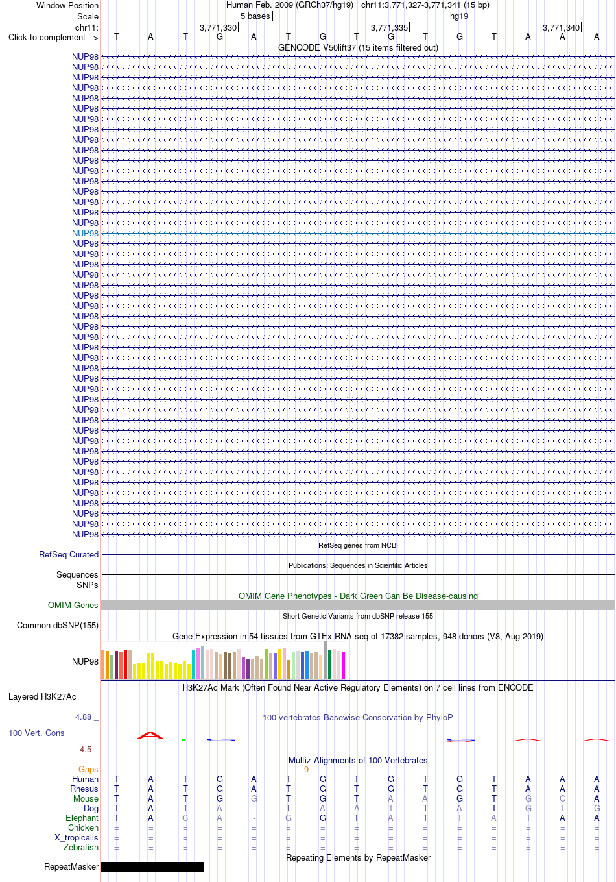The image size is (616, 882).
Task: Open 'Publications: Sequences in Scientific Articles' heading
Action: pos(358,565)
